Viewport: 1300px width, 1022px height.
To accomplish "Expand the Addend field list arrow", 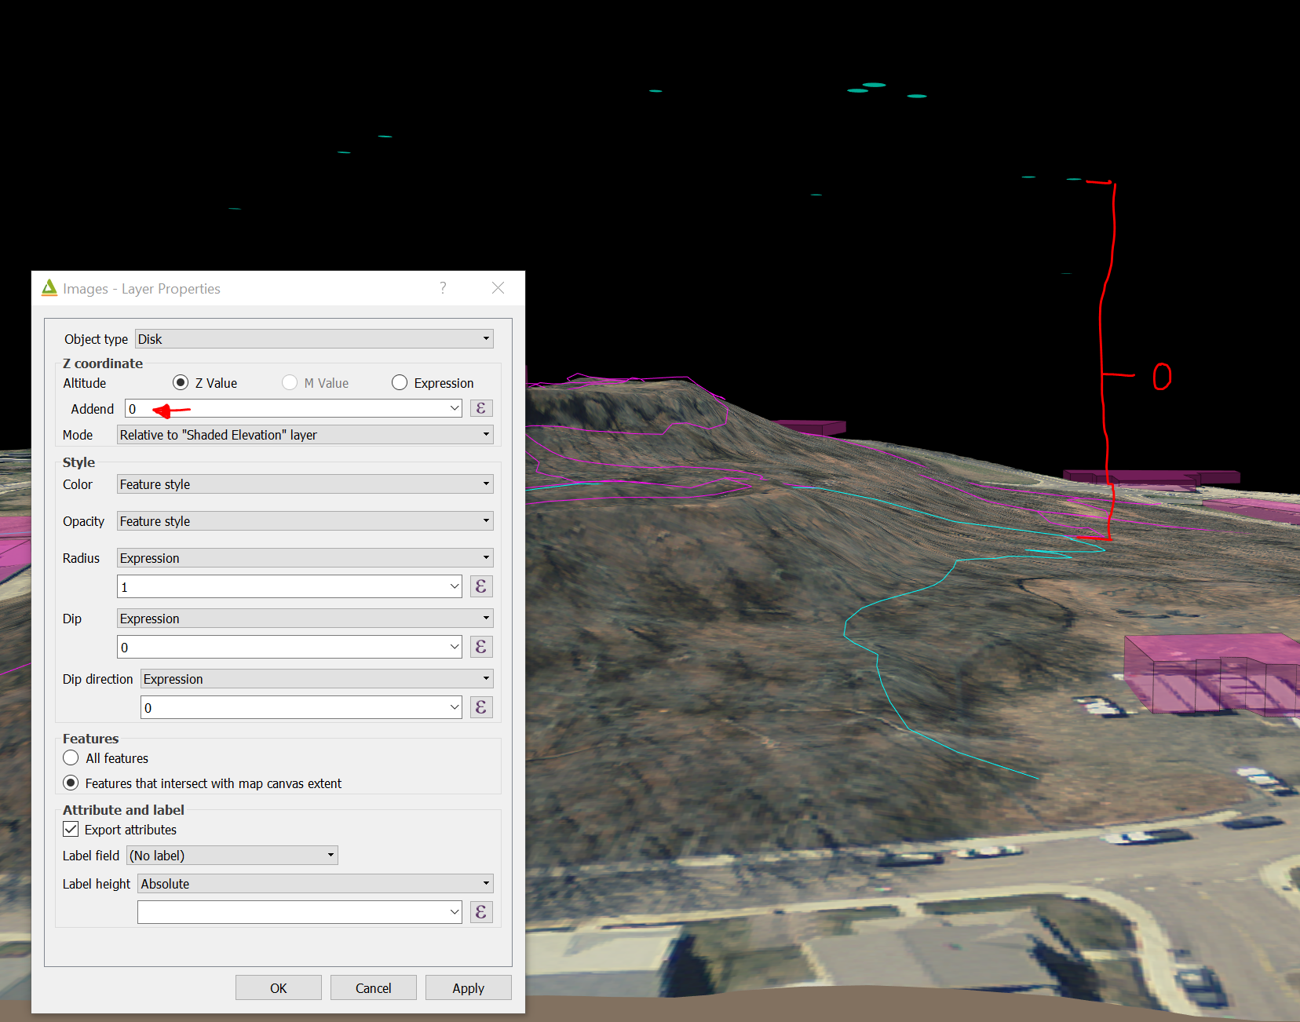I will (x=455, y=408).
